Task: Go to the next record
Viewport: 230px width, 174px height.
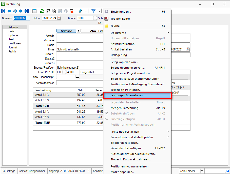Action: 21,11
